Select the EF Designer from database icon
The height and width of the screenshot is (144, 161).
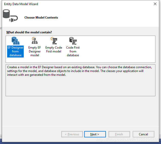(15, 41)
